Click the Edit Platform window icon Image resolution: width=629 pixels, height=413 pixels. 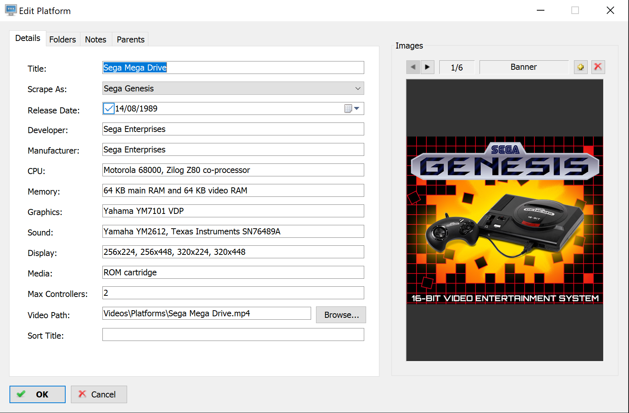pos(11,10)
